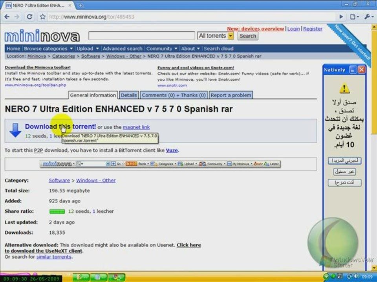Click the big blue download arrow icon
Viewport: 377px width, 282px height.
click(15, 130)
